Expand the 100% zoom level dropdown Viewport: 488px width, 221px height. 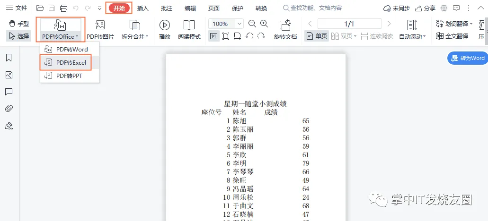(239, 24)
